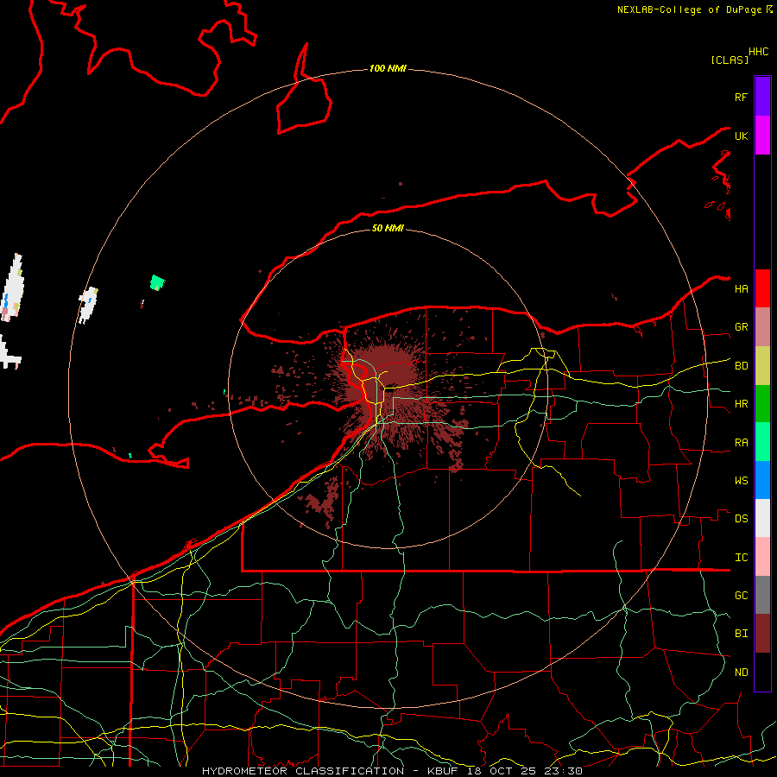
Task: Click the HYDROMETEOR CLASSIFICATION title text
Action: tap(303, 771)
